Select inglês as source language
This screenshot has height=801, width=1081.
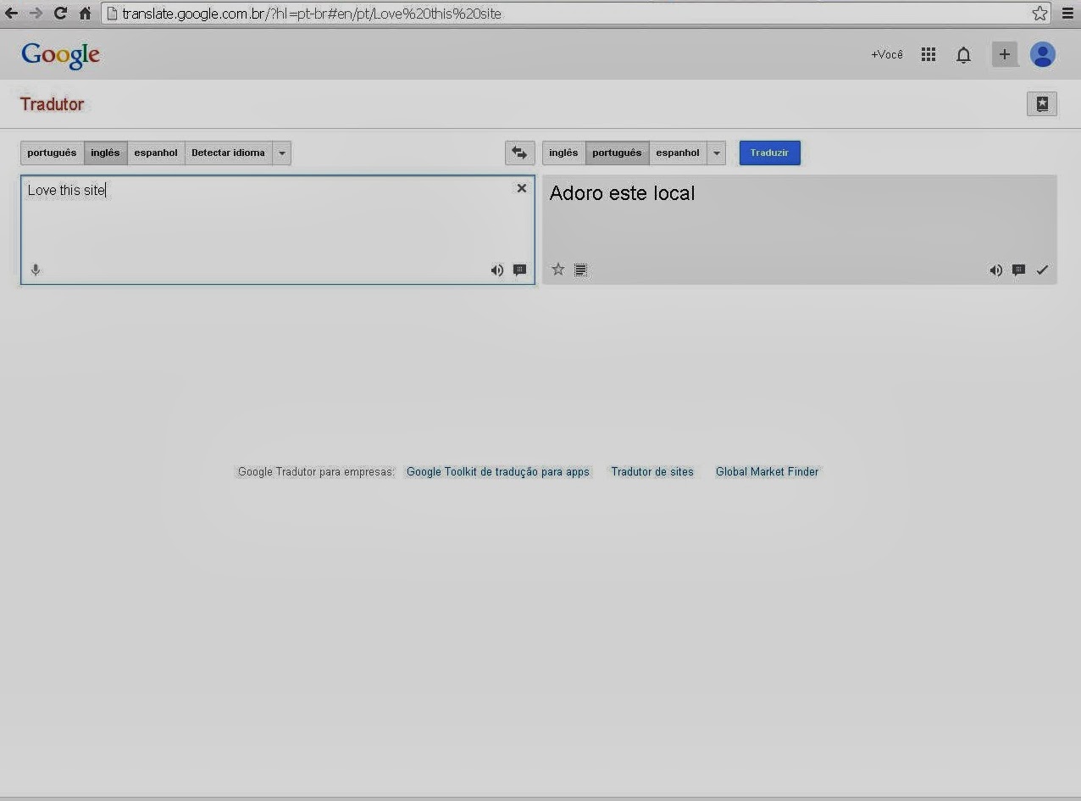pyautogui.click(x=105, y=153)
